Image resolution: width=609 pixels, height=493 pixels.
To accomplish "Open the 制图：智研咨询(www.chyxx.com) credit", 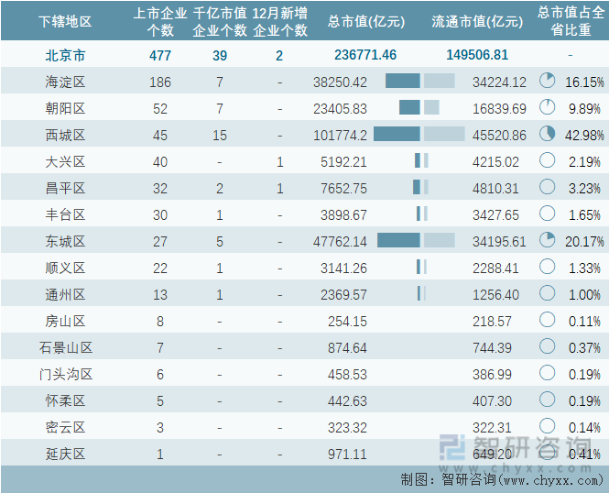I will tap(502, 480).
